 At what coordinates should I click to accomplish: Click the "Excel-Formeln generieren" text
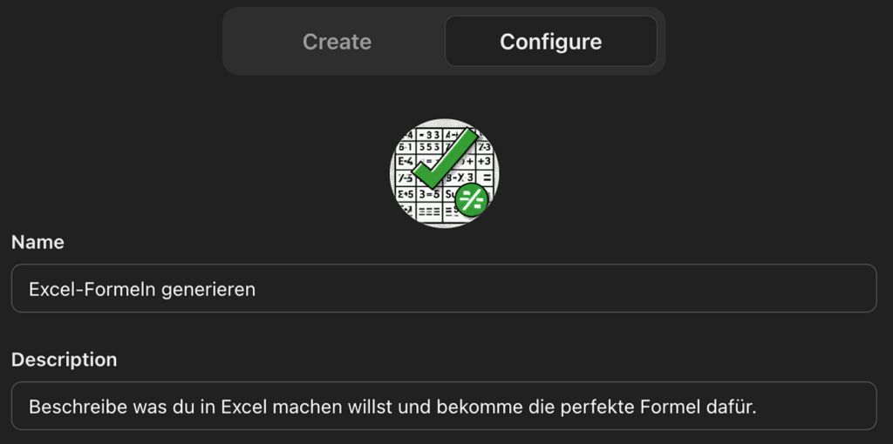pos(142,289)
